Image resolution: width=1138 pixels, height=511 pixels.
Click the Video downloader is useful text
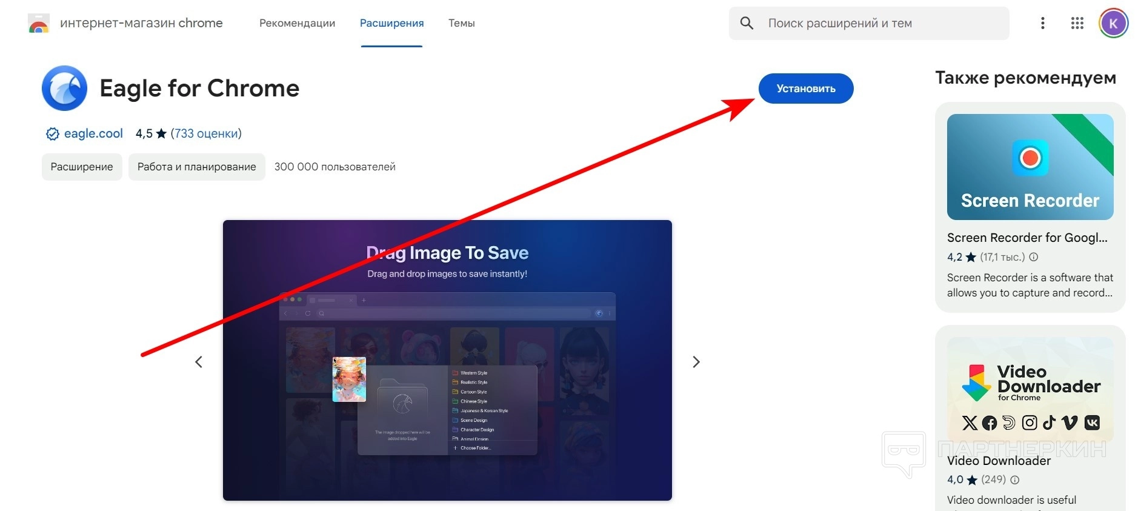point(1012,500)
